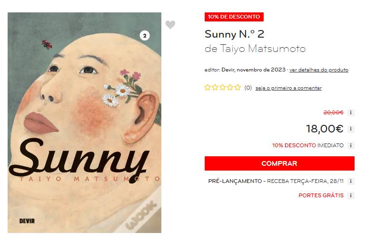Click the 10% DE DESCONTO red badge
The image size is (366, 243).
234,17
